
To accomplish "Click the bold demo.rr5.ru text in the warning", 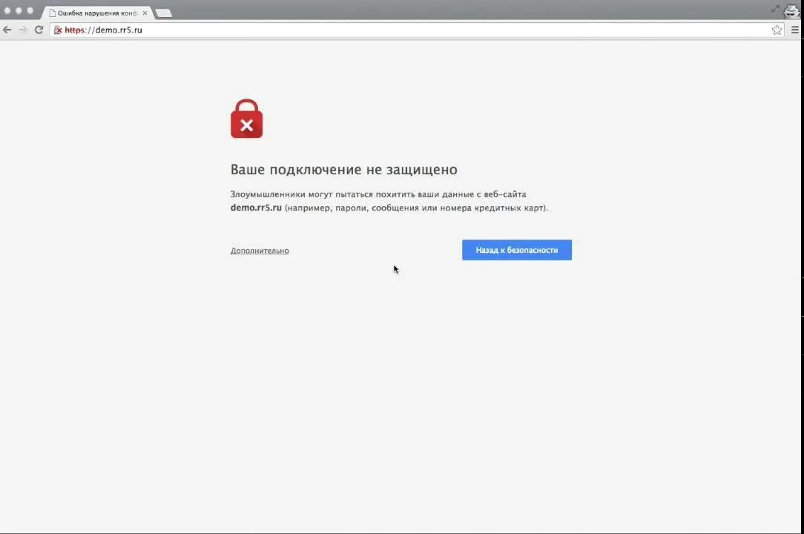I will 256,208.
